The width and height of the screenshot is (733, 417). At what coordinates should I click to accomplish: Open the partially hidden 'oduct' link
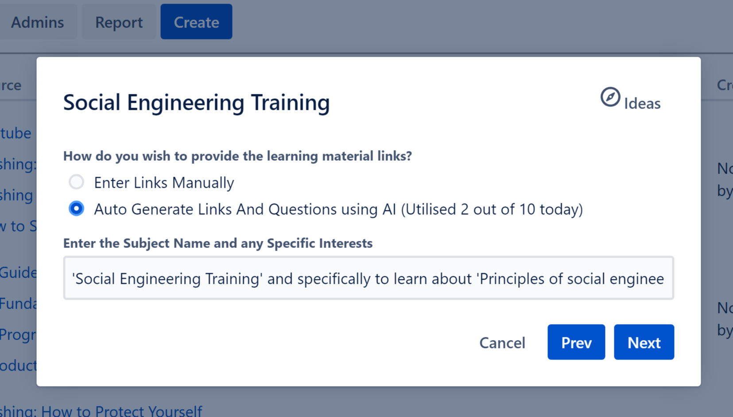[18, 366]
